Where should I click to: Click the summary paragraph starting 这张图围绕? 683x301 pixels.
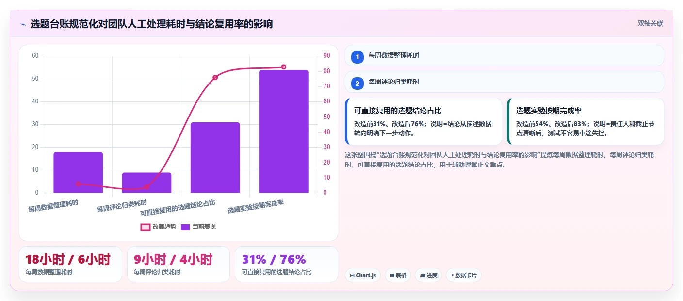500,160
